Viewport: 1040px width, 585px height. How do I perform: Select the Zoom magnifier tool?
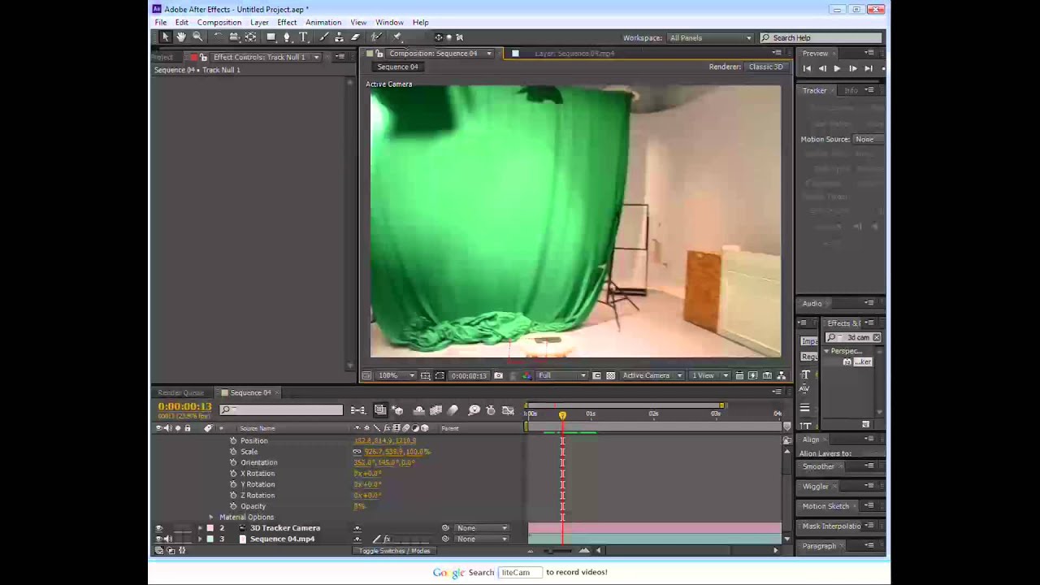tap(197, 37)
